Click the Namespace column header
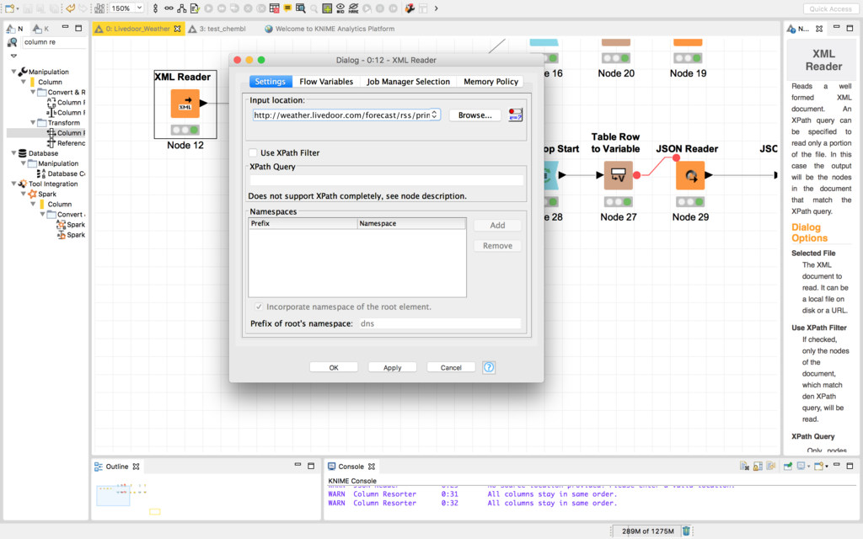The width and height of the screenshot is (863, 539). [411, 223]
